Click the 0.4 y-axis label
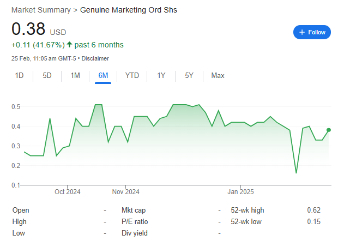338x241 pixels. click(x=16, y=126)
